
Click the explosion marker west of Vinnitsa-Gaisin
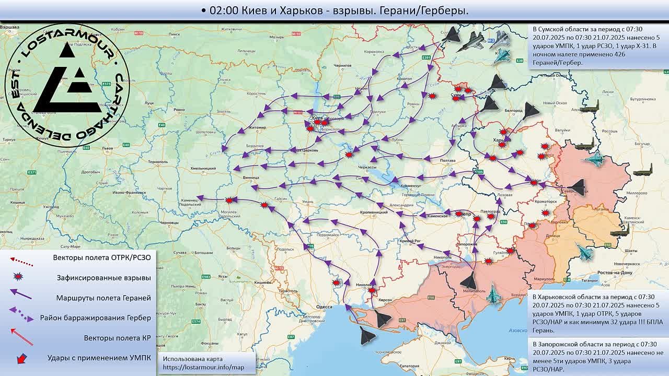tap(265, 205)
